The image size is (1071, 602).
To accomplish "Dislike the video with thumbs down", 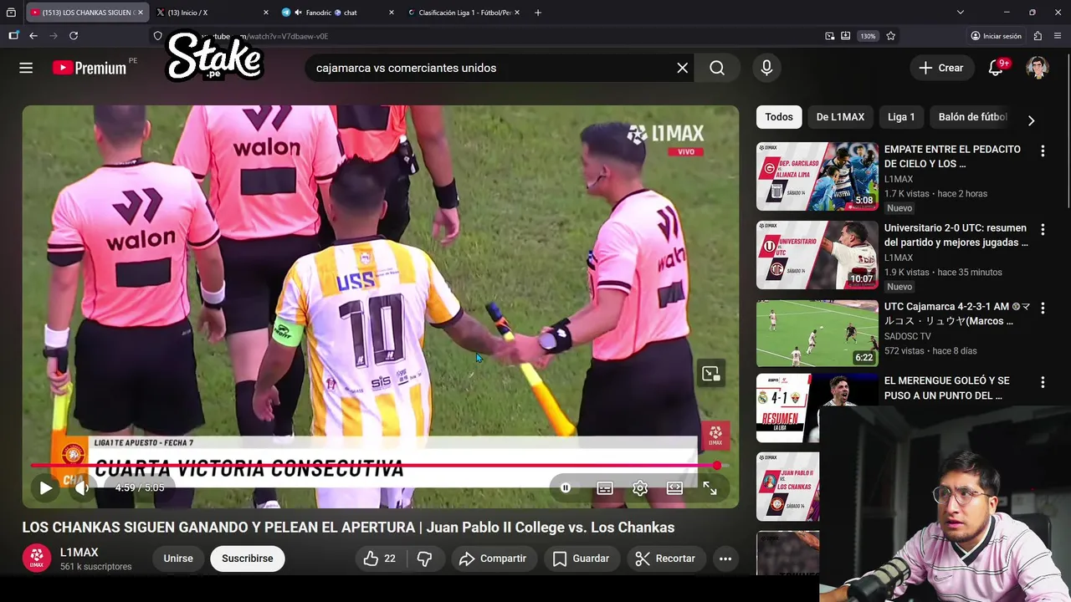I will (x=425, y=559).
